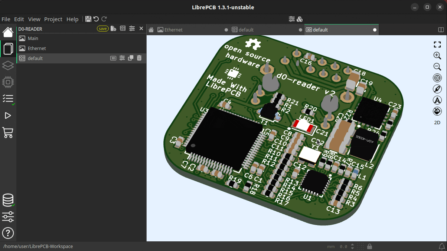447x251 pixels.
Task: Switch to the 3D default tab
Action: click(x=342, y=30)
